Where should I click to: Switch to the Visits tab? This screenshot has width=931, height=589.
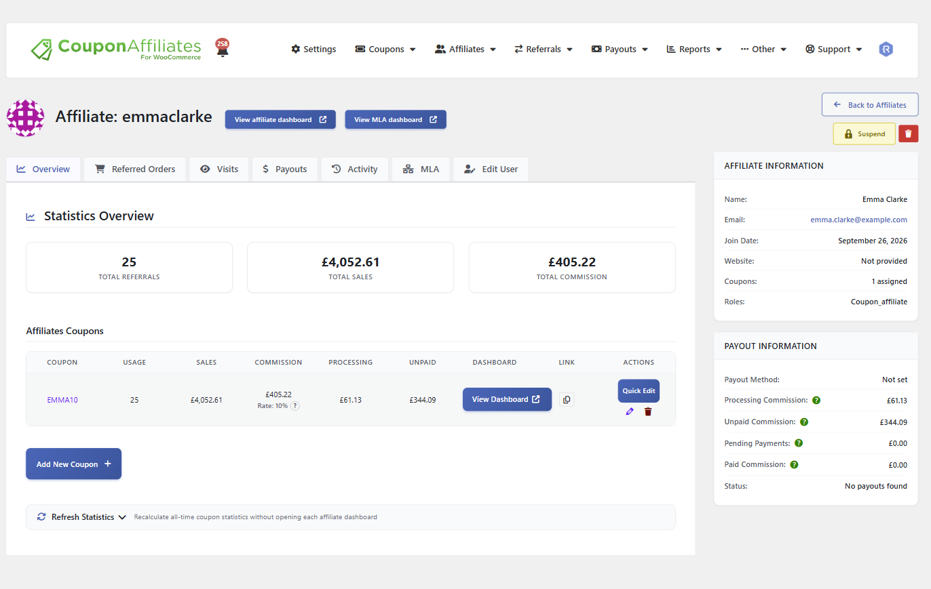219,169
